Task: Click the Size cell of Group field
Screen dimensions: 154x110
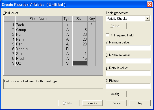Action: [x=80, y=30]
